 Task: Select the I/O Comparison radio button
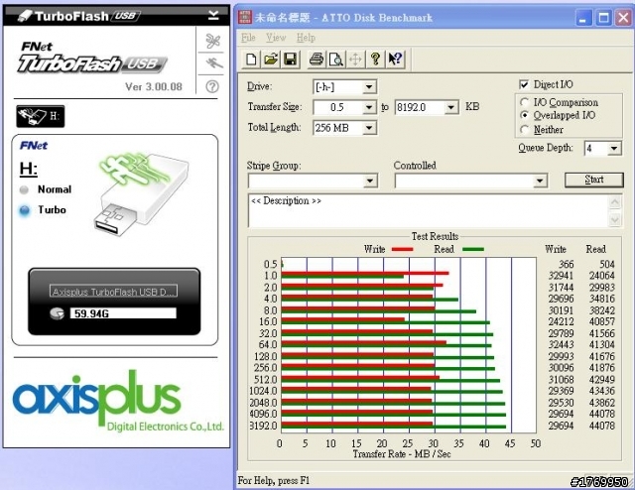pos(525,102)
